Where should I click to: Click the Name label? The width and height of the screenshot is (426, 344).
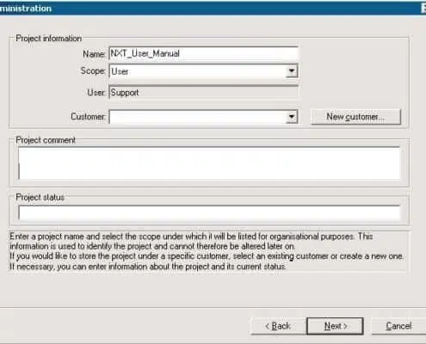click(x=94, y=54)
